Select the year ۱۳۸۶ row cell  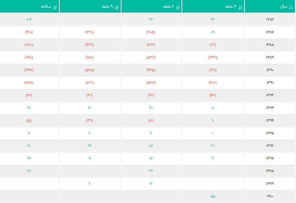pyautogui.click(x=270, y=19)
